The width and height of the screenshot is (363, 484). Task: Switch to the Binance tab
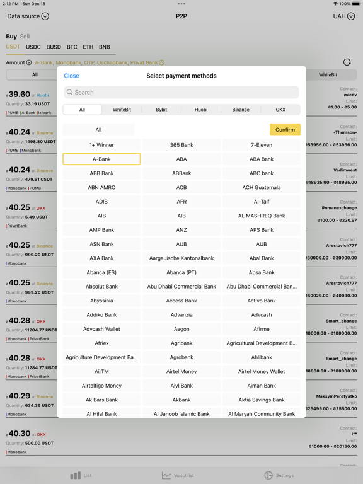pyautogui.click(x=241, y=110)
